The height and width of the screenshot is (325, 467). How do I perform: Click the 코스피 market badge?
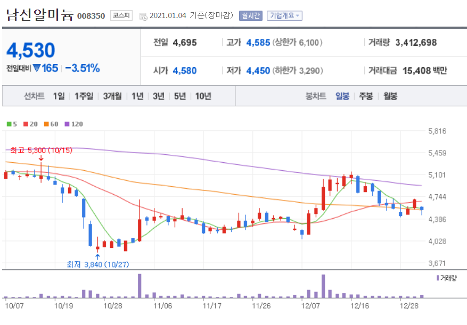click(x=121, y=15)
